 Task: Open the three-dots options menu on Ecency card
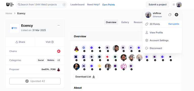[59, 25]
